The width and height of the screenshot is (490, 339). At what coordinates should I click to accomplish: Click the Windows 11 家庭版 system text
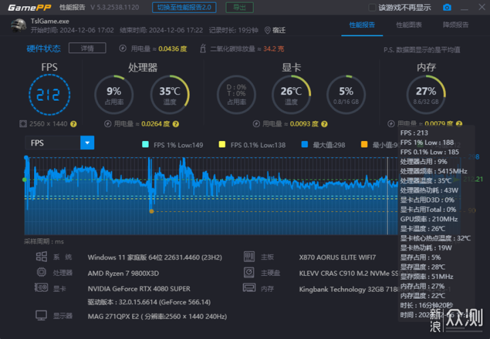click(x=154, y=257)
